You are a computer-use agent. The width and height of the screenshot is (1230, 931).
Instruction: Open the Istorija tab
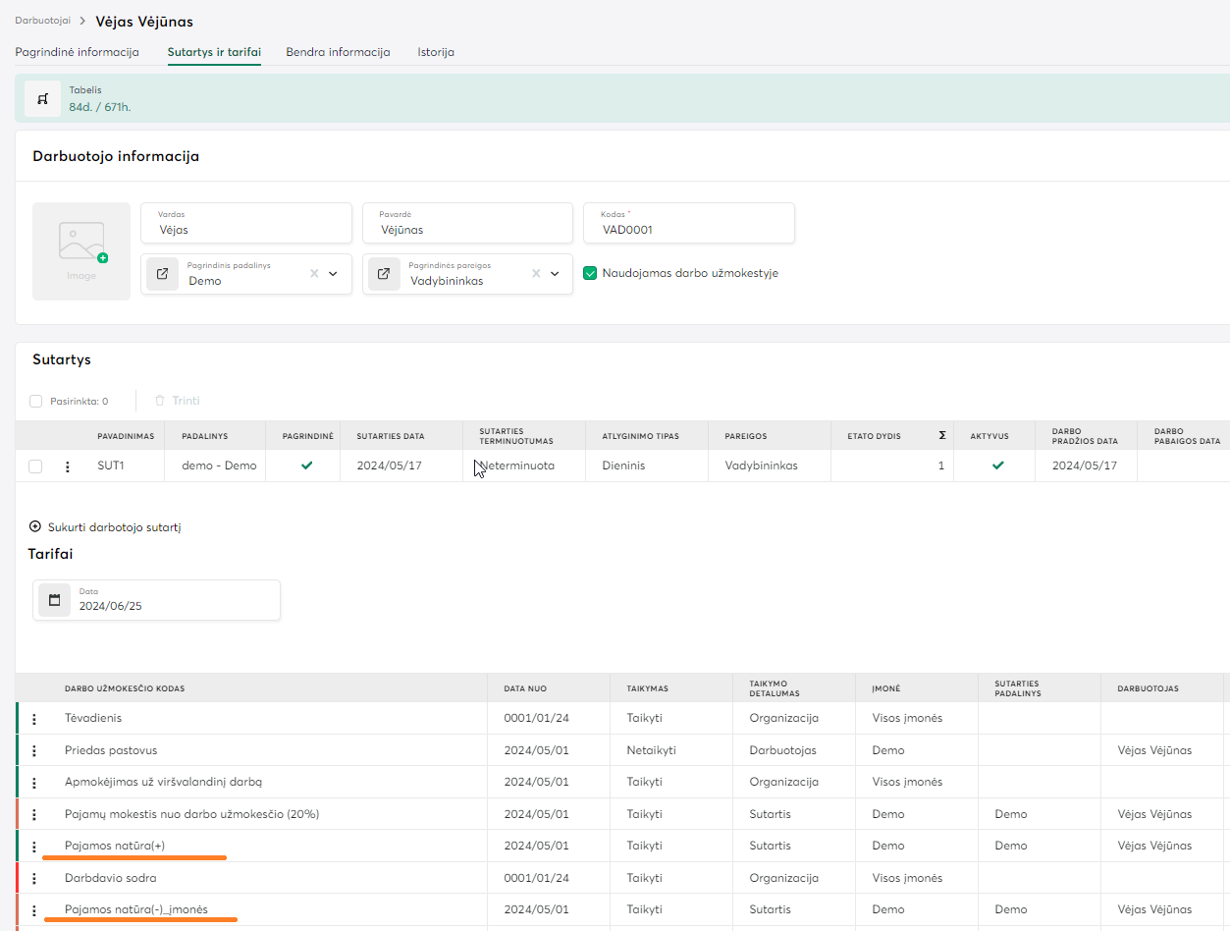coord(435,52)
